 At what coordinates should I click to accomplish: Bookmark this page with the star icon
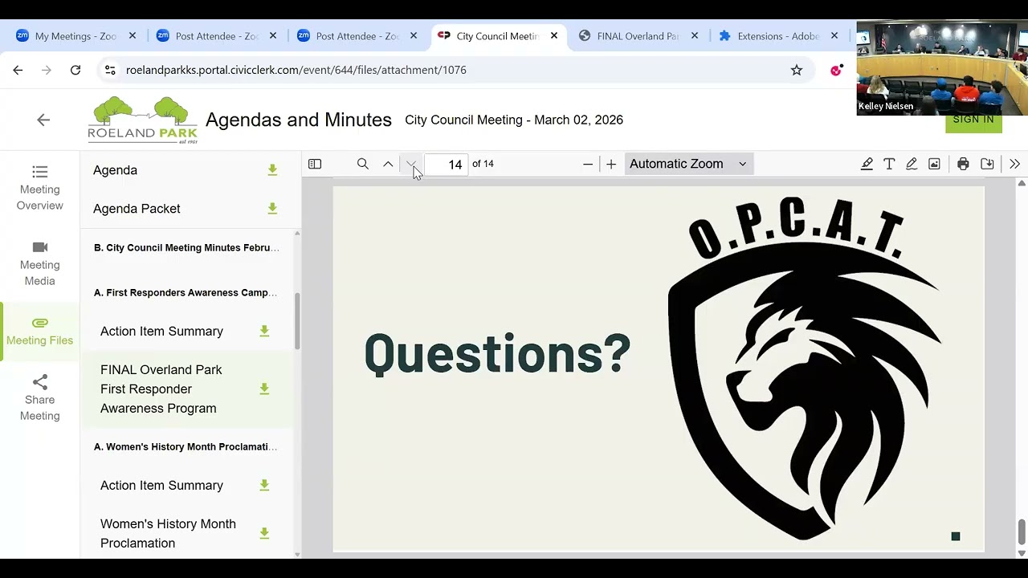(797, 70)
